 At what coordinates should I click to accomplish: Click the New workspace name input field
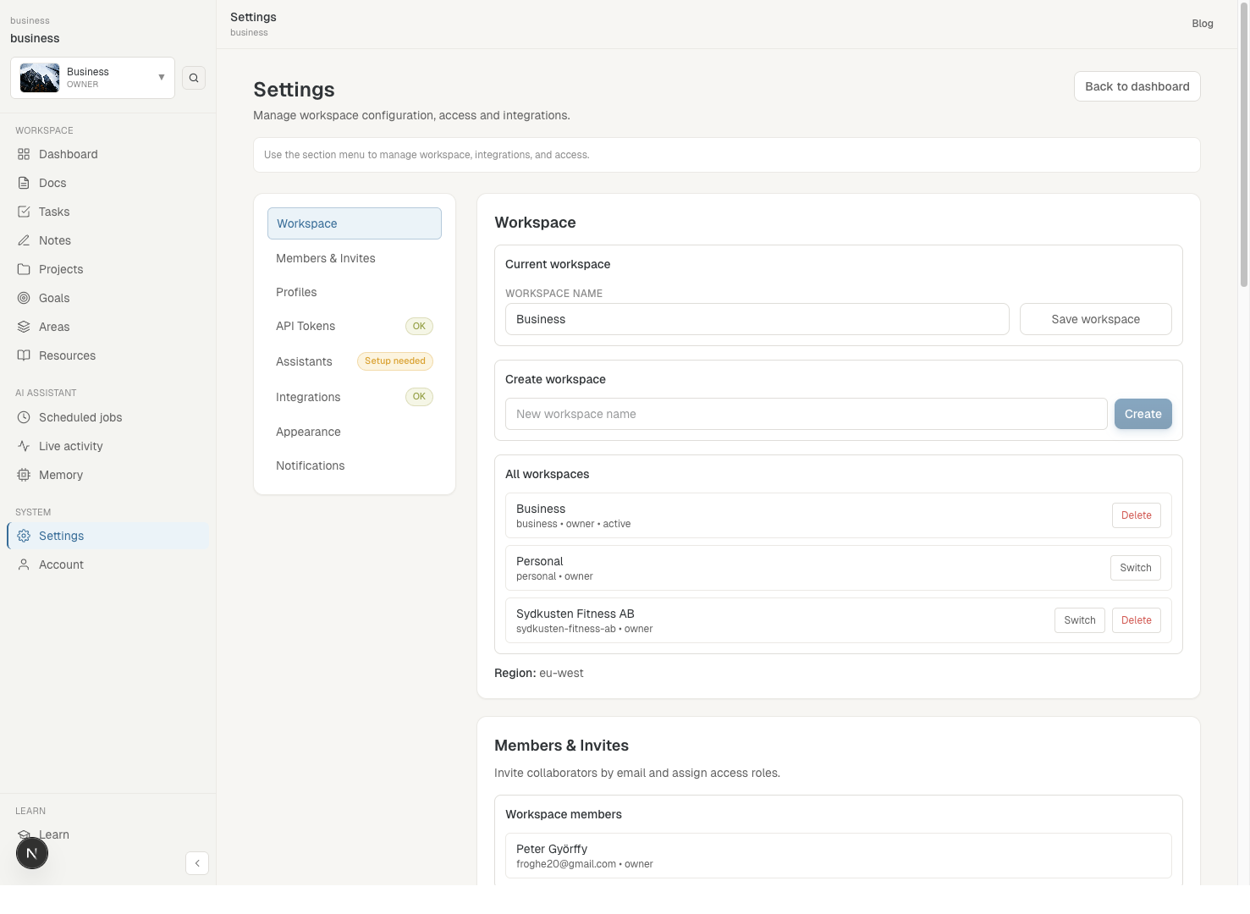pos(805,414)
